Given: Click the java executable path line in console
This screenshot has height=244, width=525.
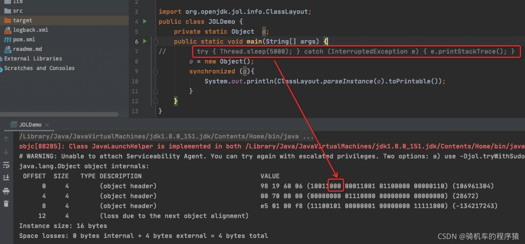Looking at the screenshot, I should click(x=167, y=136).
